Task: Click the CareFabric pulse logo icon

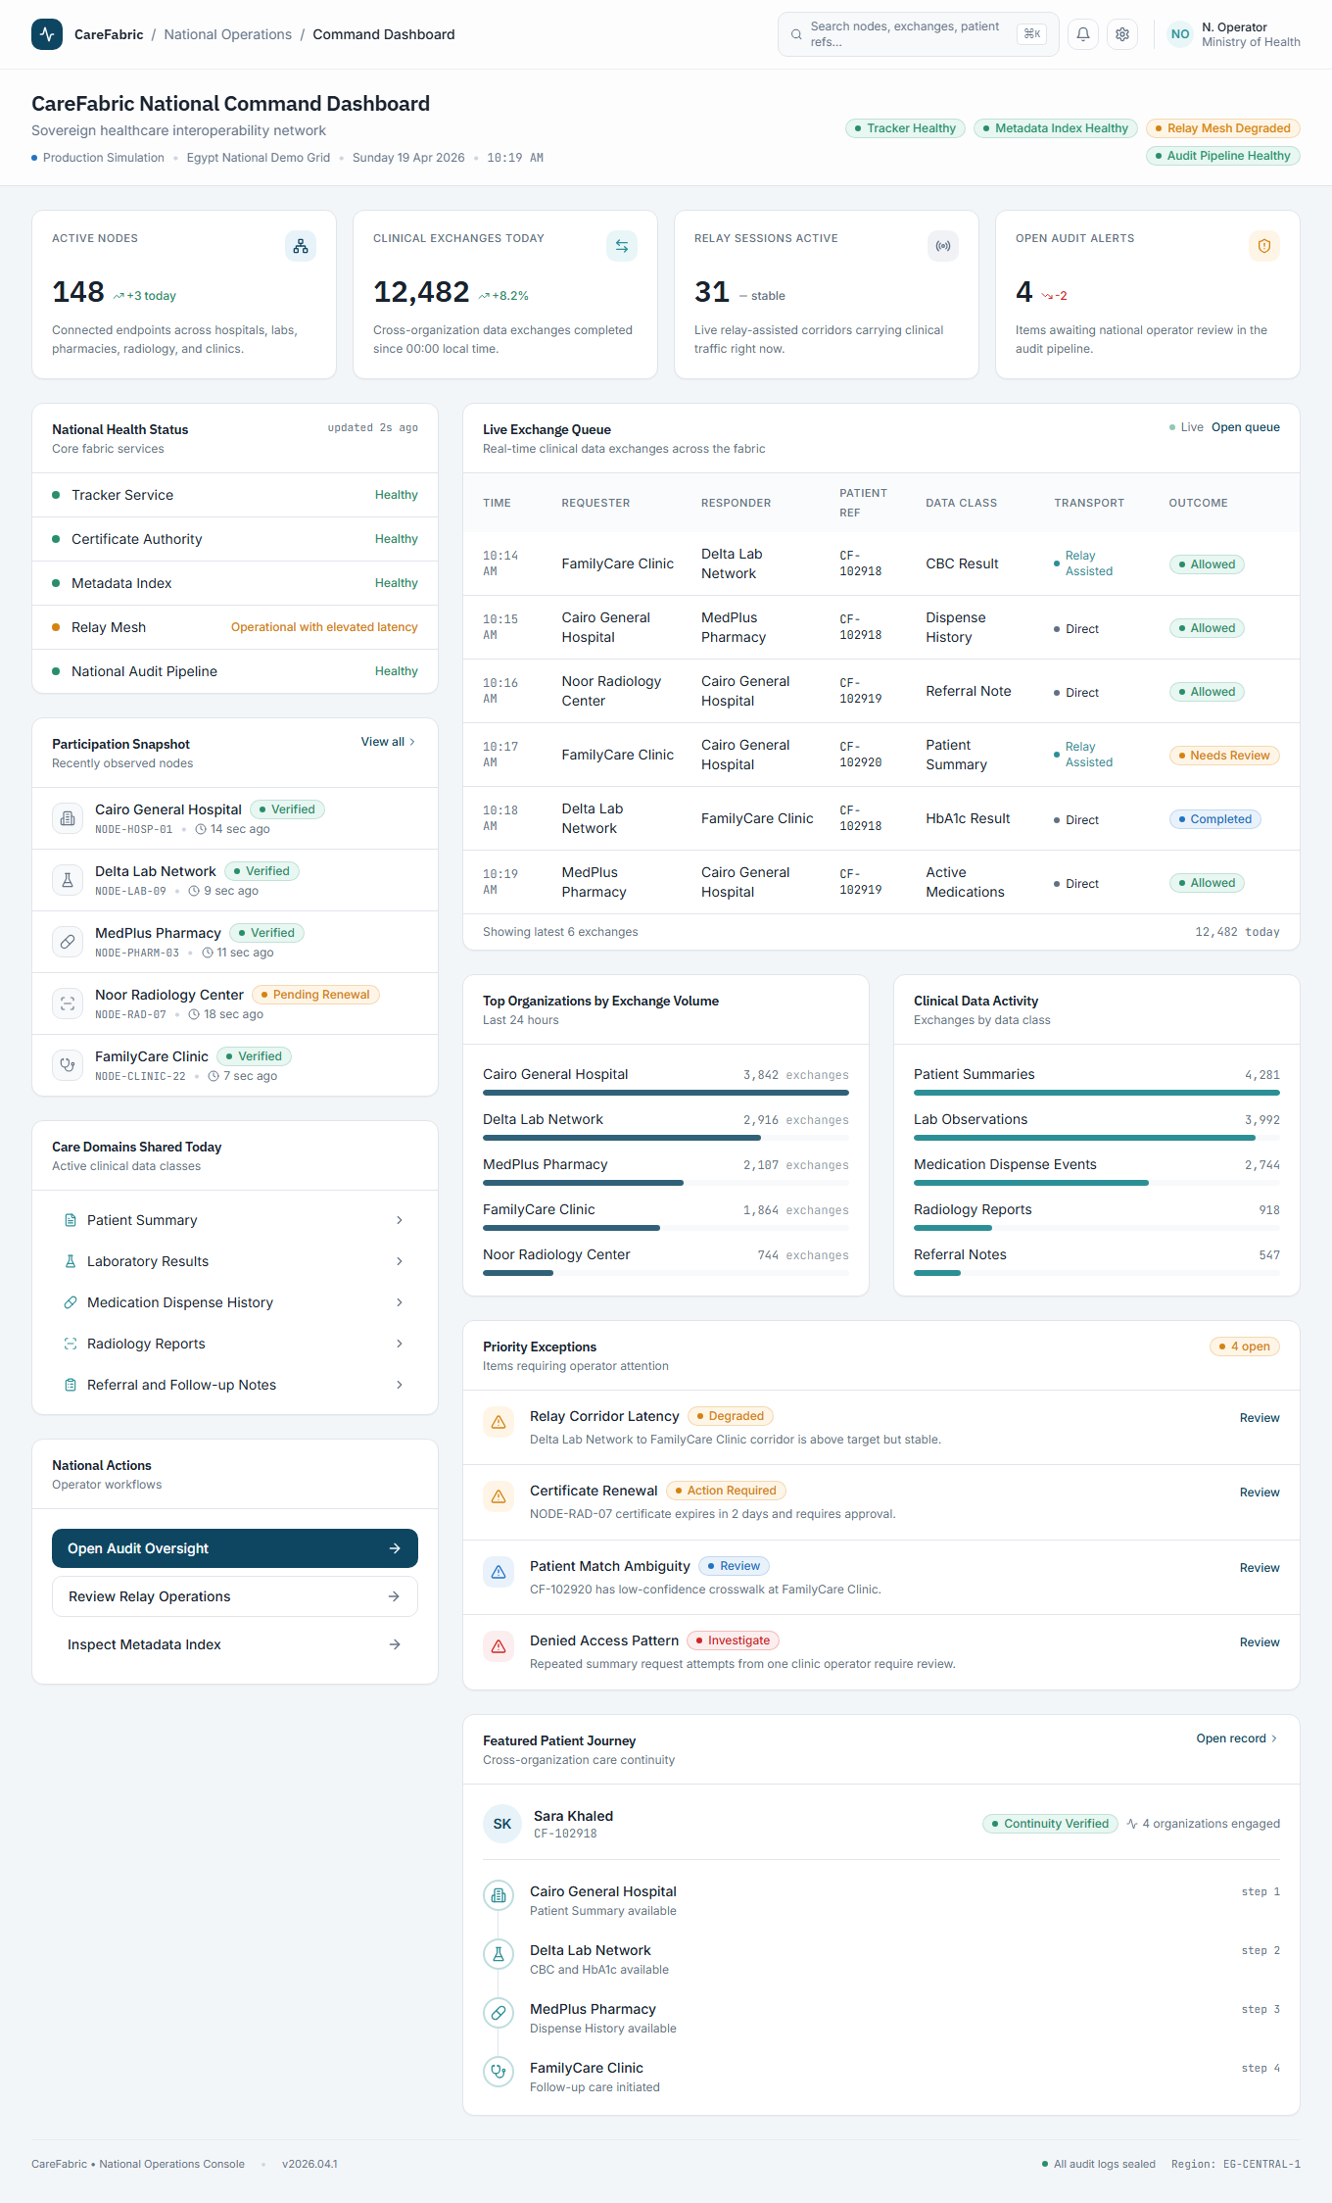Action: [47, 34]
